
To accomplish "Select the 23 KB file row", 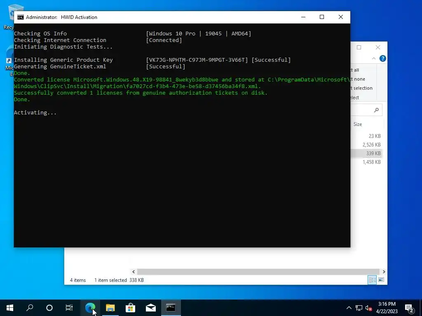I will (366, 136).
